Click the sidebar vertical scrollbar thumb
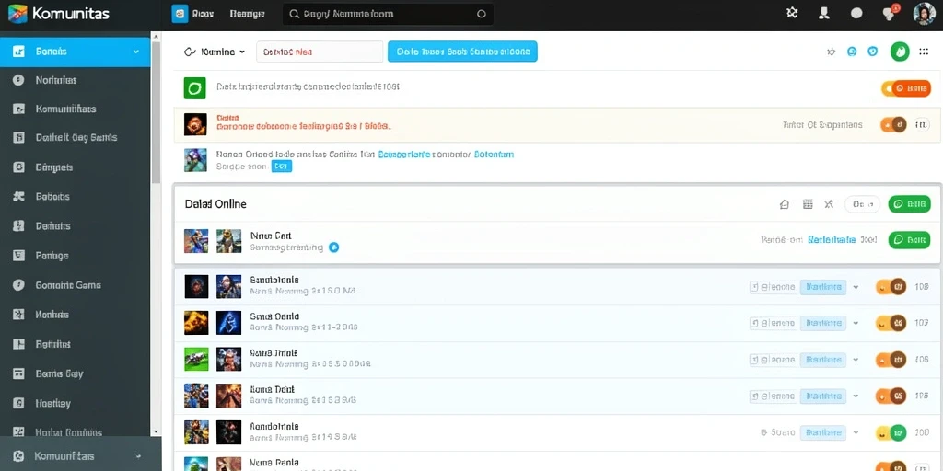Image resolution: width=943 pixels, height=471 pixels. pyautogui.click(x=156, y=113)
